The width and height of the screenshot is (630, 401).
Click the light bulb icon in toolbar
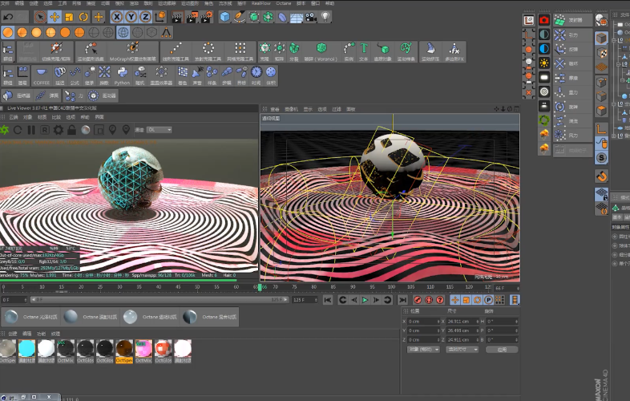(x=326, y=17)
